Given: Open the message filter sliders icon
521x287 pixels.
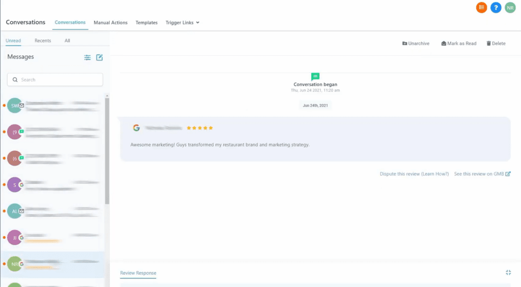Looking at the screenshot, I should click(88, 57).
